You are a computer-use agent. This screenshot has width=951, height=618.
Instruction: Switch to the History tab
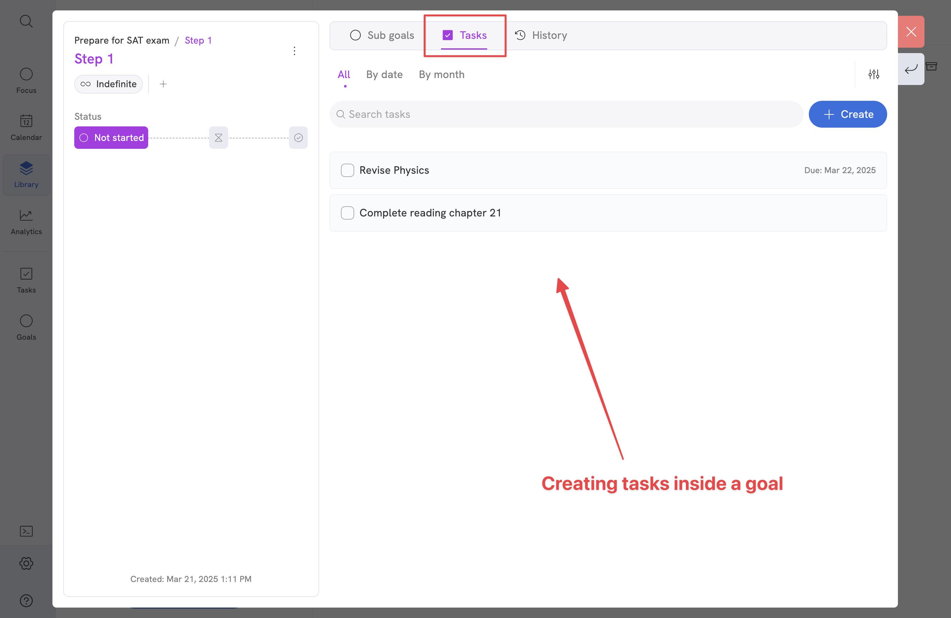tap(541, 35)
